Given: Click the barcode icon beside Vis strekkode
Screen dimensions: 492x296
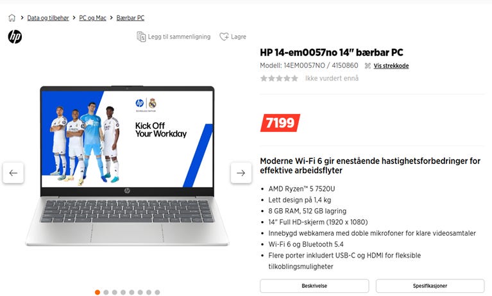Looking at the screenshot, I should (368, 66).
